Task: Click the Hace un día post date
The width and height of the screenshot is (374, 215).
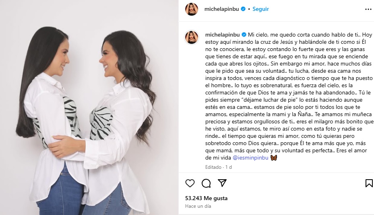Action: pyautogui.click(x=198, y=206)
